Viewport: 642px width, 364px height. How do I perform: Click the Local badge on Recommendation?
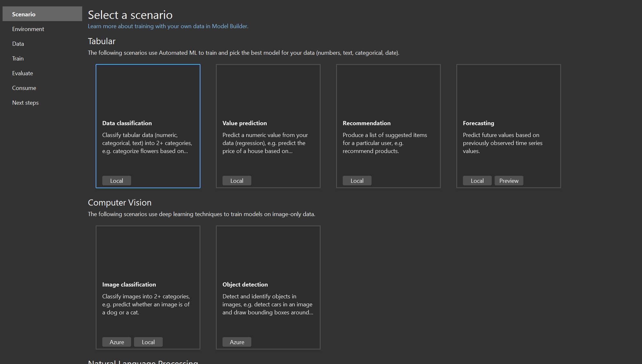point(357,180)
